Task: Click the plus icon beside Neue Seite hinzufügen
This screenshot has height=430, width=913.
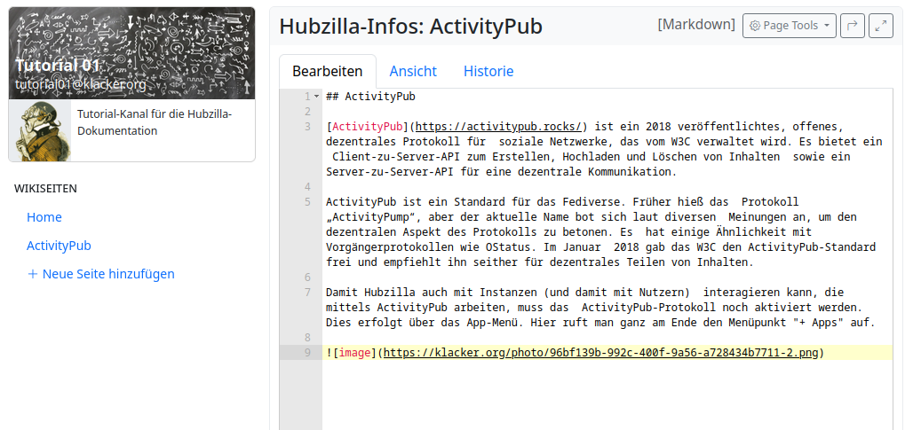Action: click(x=33, y=274)
